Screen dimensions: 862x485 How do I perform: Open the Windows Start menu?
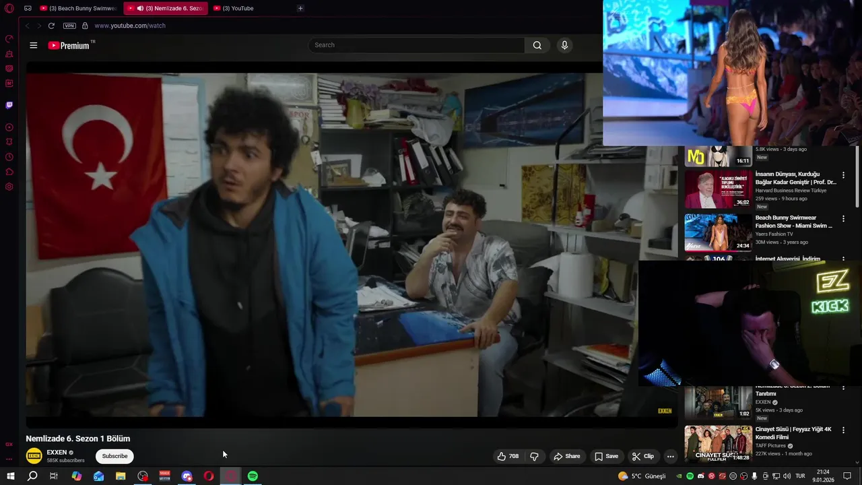(x=10, y=476)
